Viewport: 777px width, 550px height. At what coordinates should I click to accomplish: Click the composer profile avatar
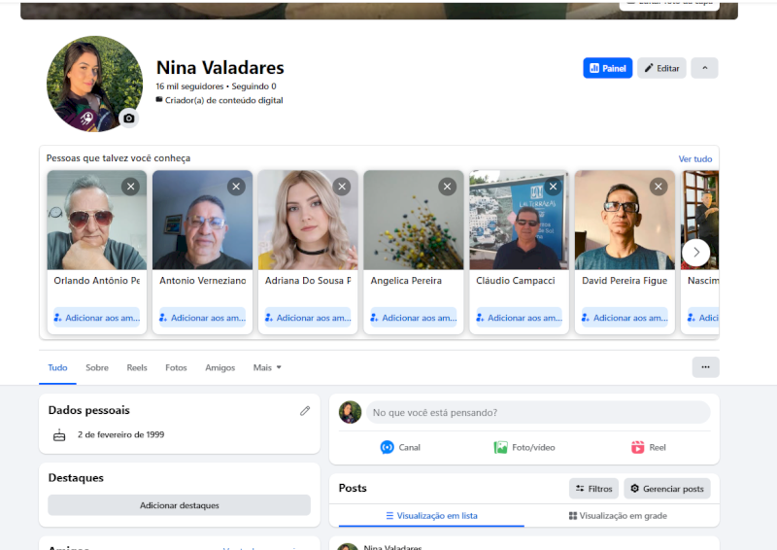point(351,412)
